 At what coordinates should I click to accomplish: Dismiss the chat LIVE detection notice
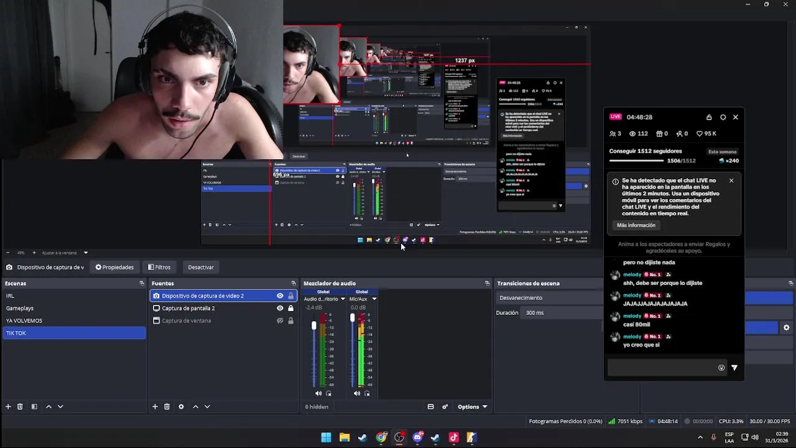(x=731, y=180)
